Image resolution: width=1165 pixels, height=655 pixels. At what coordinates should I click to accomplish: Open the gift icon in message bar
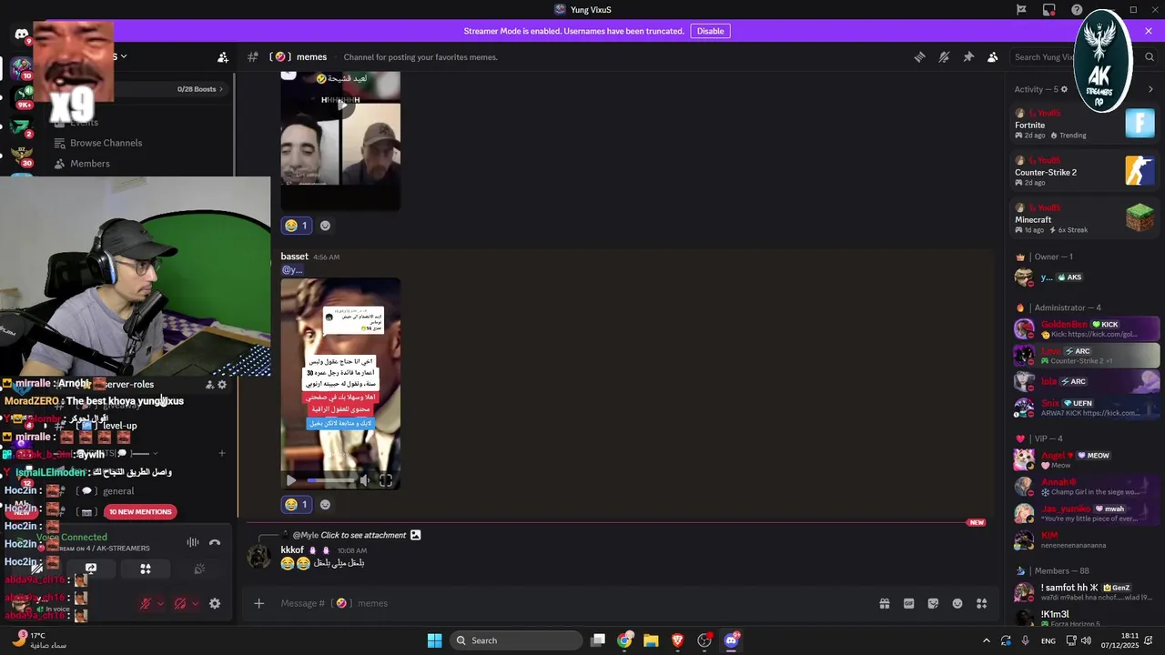884,603
